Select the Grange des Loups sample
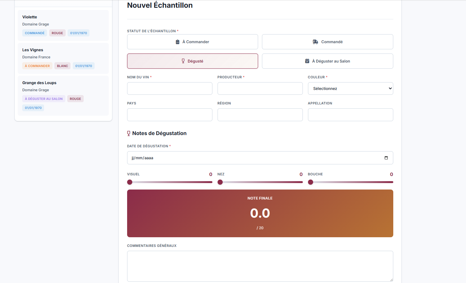Image resolution: width=466 pixels, height=283 pixels. pos(63,95)
